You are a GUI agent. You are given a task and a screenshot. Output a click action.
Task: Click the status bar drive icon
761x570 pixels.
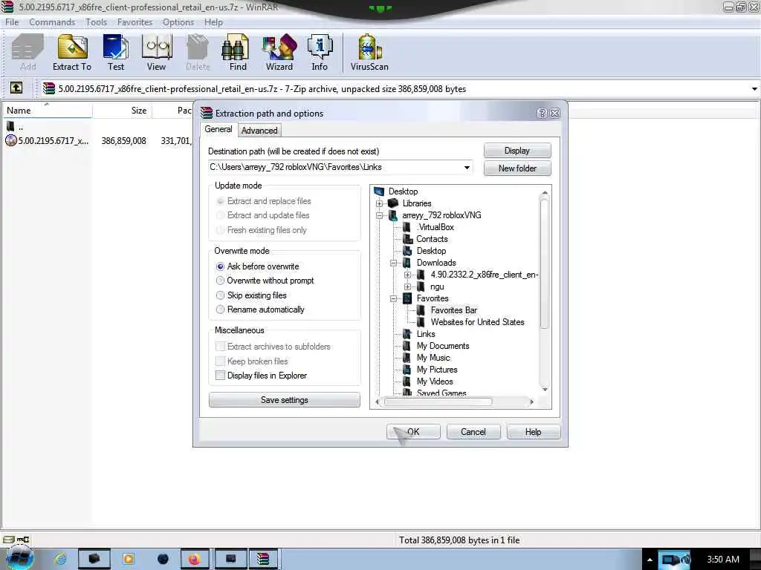click(x=9, y=540)
